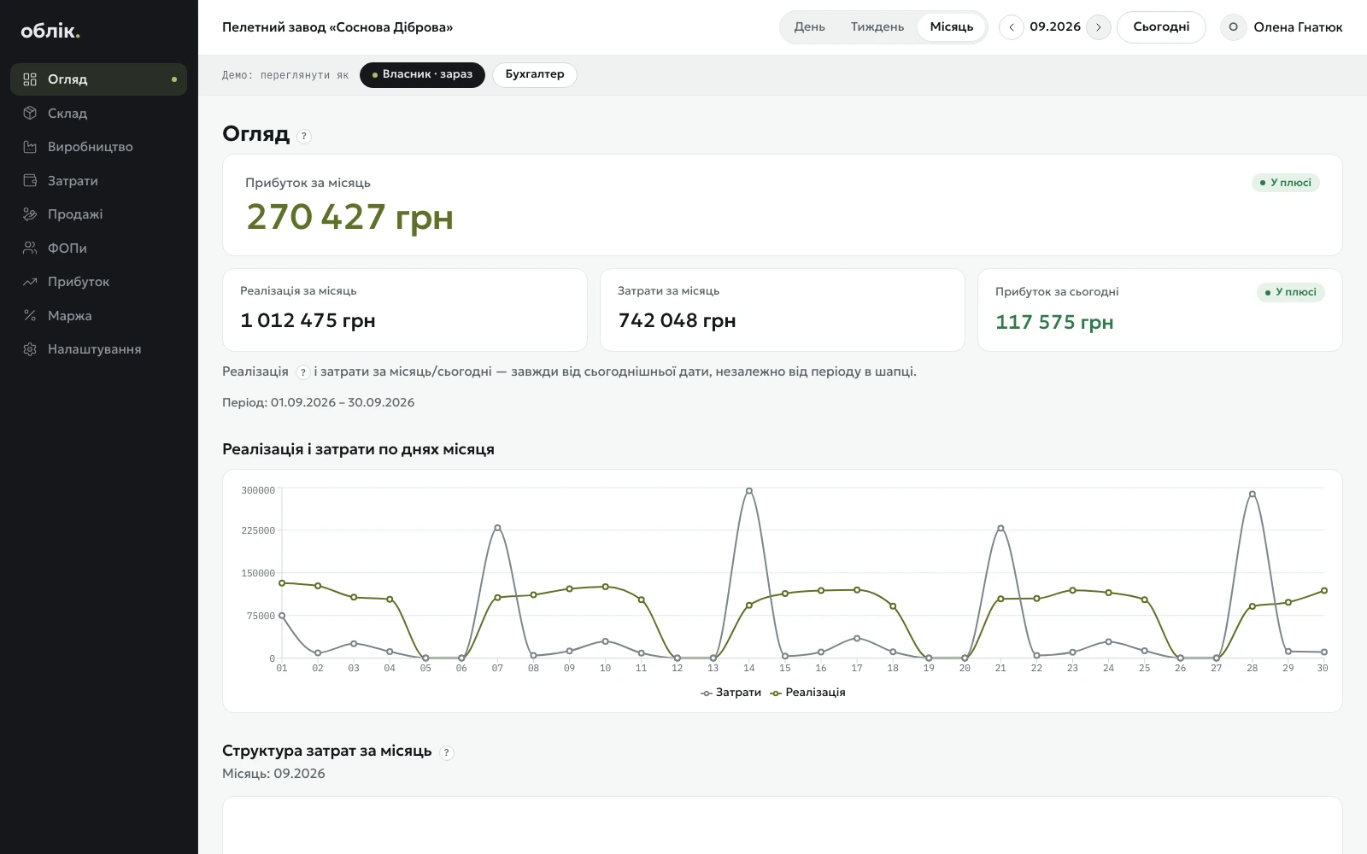
Task: Click the облік. logo
Action: [50, 31]
